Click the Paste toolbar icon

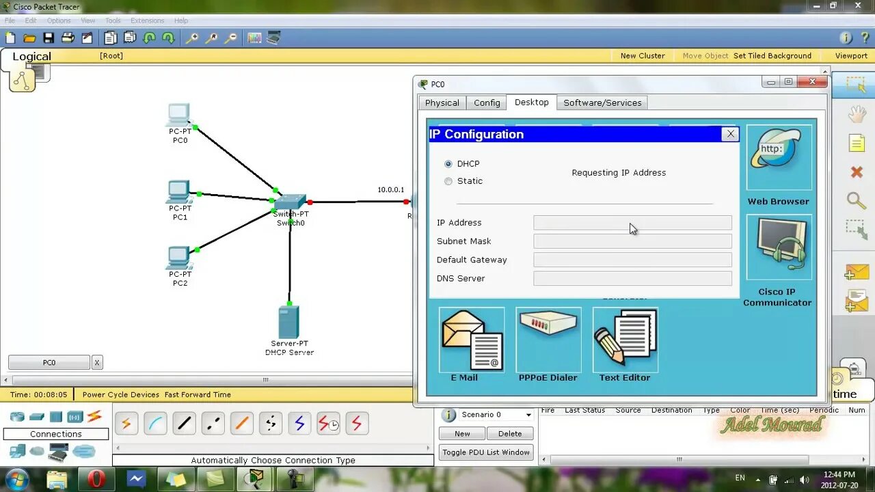pyautogui.click(x=130, y=38)
